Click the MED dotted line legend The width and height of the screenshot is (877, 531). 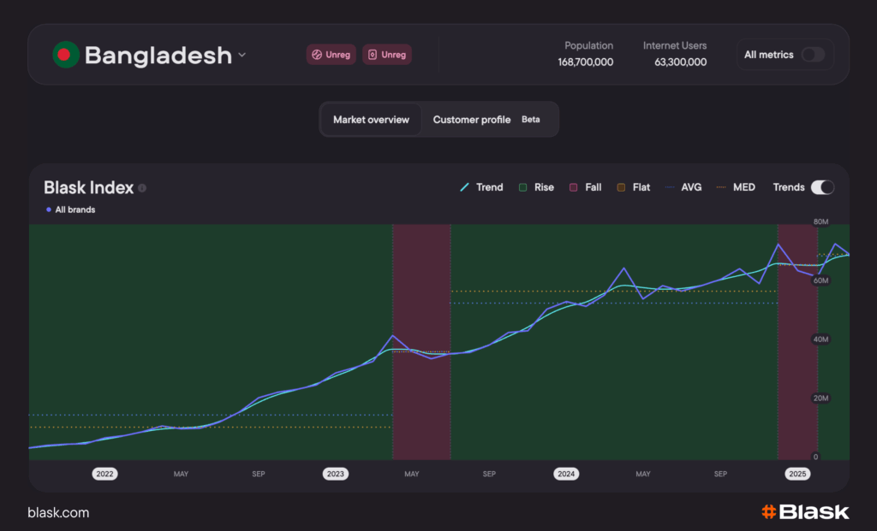(x=722, y=187)
